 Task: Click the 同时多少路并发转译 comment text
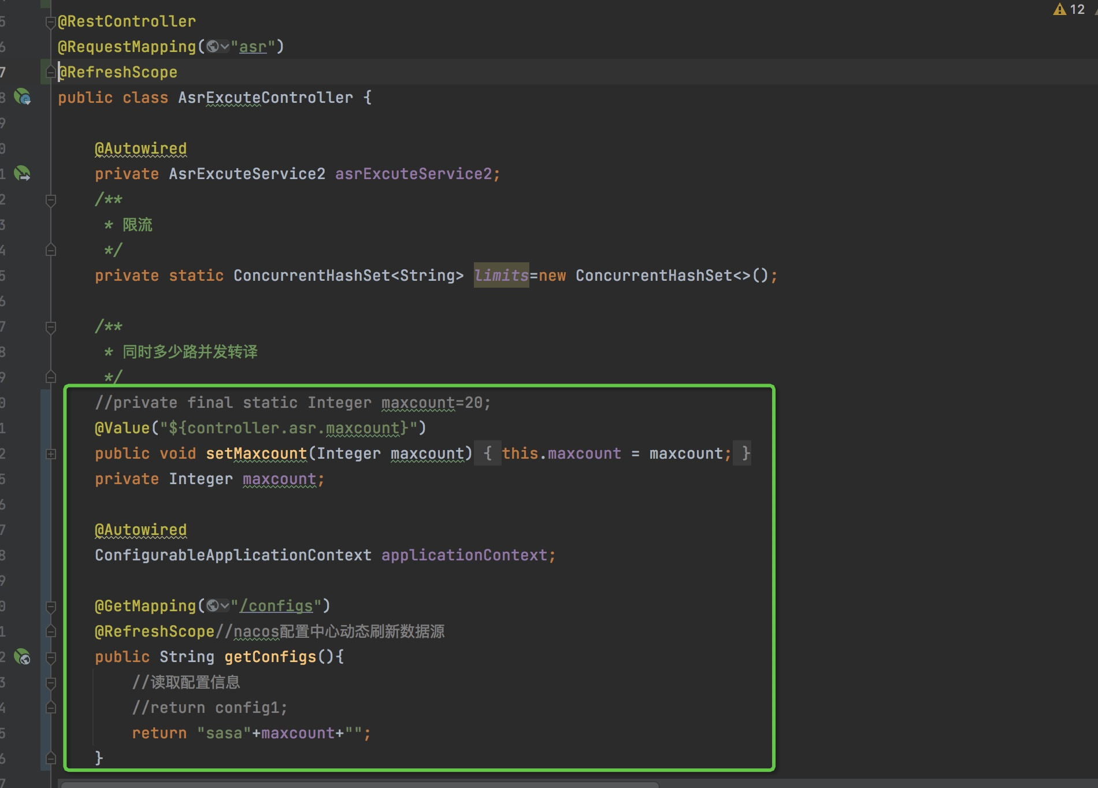point(190,352)
